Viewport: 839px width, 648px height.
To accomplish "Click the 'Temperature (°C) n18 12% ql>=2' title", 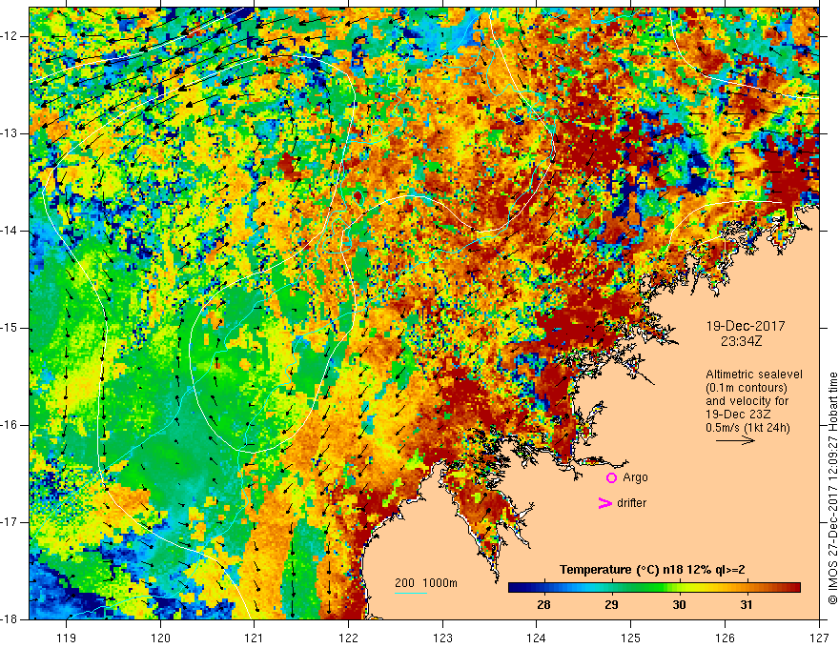I will point(652,570).
